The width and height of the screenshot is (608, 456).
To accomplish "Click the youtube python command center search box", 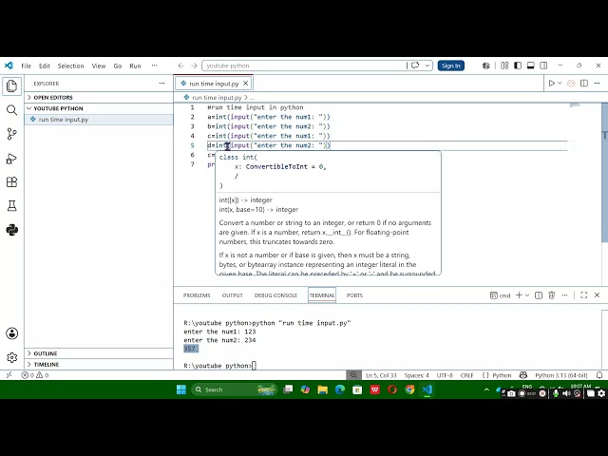I will [x=304, y=66].
